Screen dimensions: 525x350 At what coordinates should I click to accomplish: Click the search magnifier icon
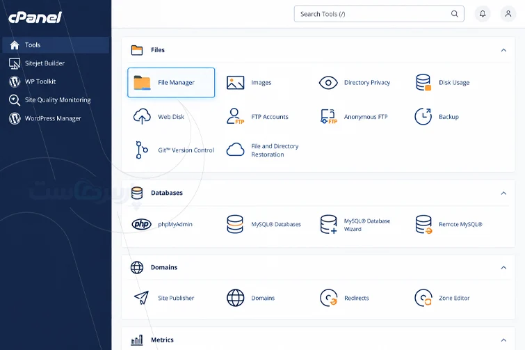(x=454, y=14)
